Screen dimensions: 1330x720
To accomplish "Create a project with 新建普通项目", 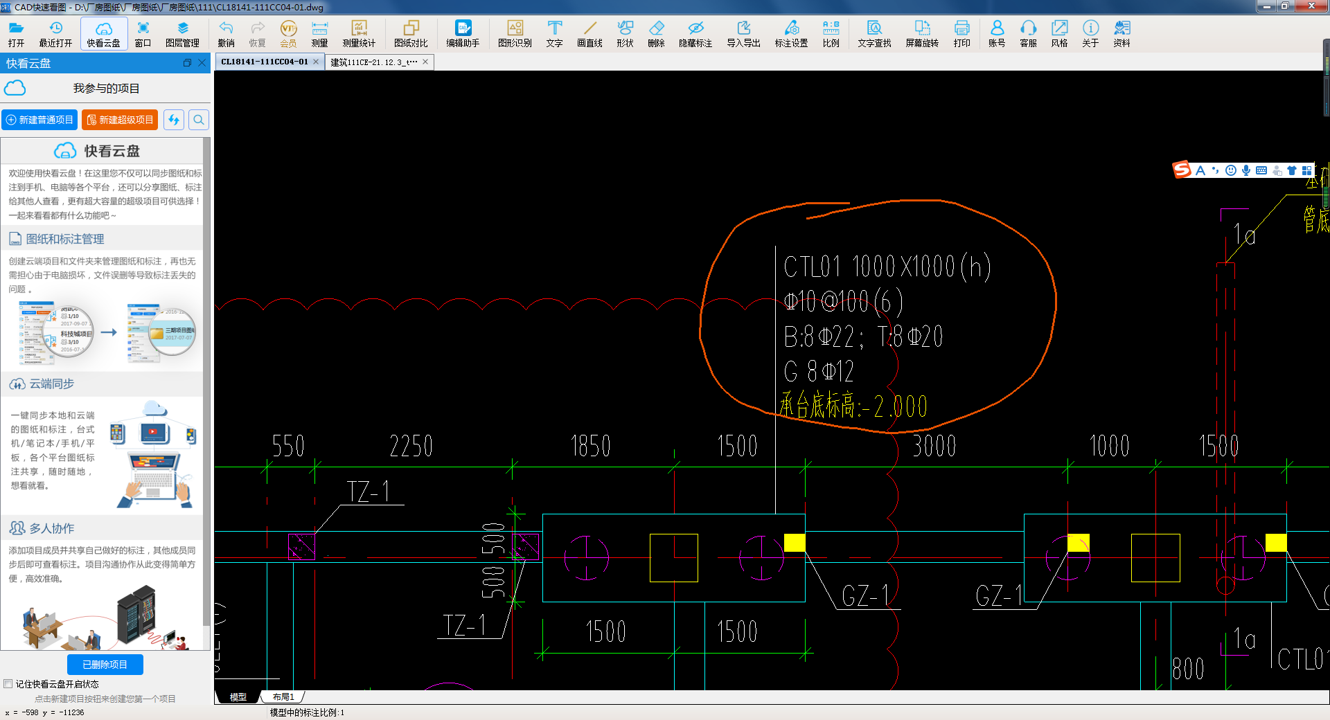I will tap(39, 120).
